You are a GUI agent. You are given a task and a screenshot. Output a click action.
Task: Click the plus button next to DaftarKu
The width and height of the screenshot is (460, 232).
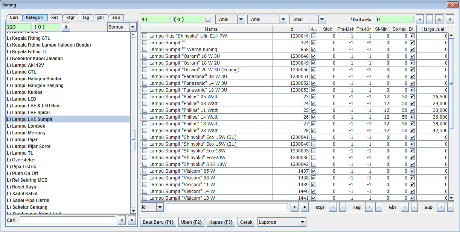(x=420, y=19)
